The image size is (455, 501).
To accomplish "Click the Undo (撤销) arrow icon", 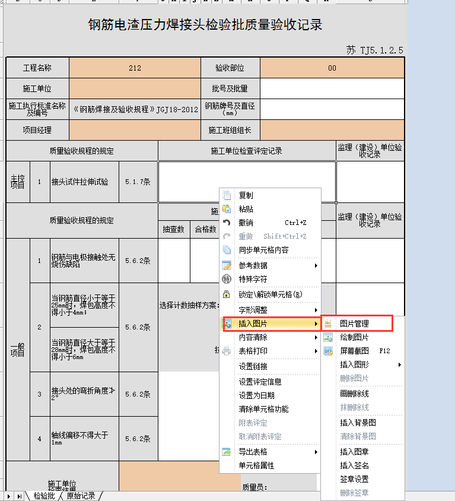I will 226,223.
